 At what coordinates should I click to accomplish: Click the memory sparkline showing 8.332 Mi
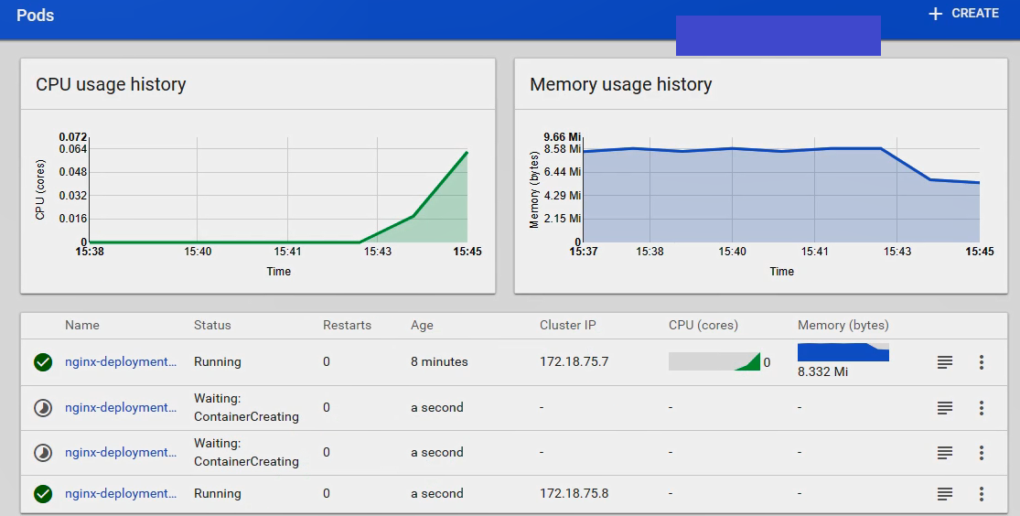(843, 353)
